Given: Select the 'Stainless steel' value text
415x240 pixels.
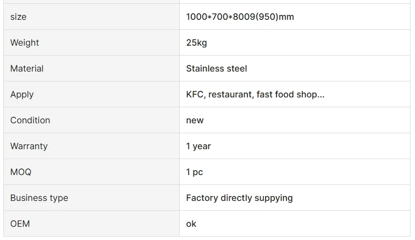Looking at the screenshot, I should click(x=217, y=69).
